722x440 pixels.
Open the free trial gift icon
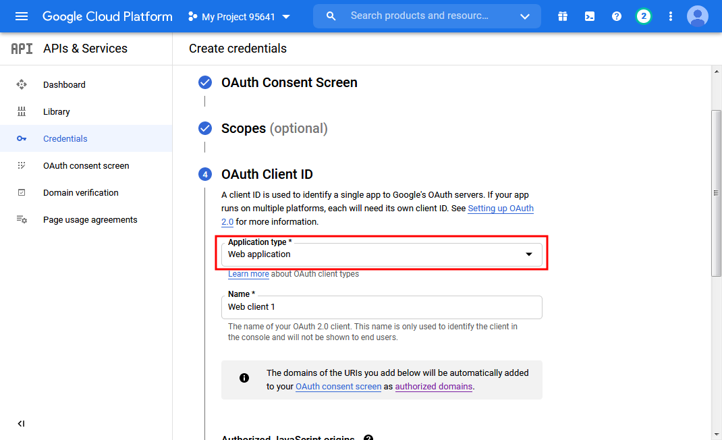click(562, 17)
